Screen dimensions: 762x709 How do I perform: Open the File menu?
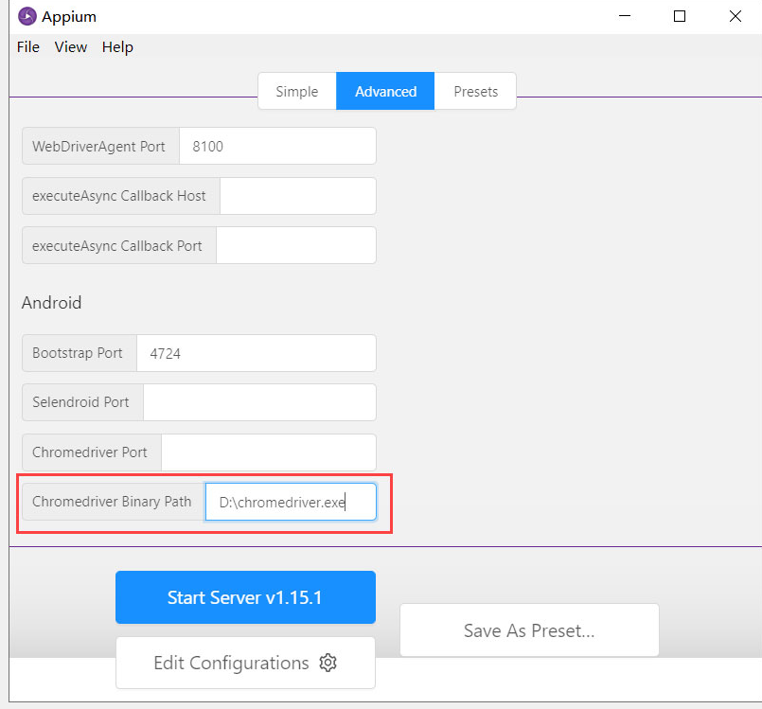[28, 47]
